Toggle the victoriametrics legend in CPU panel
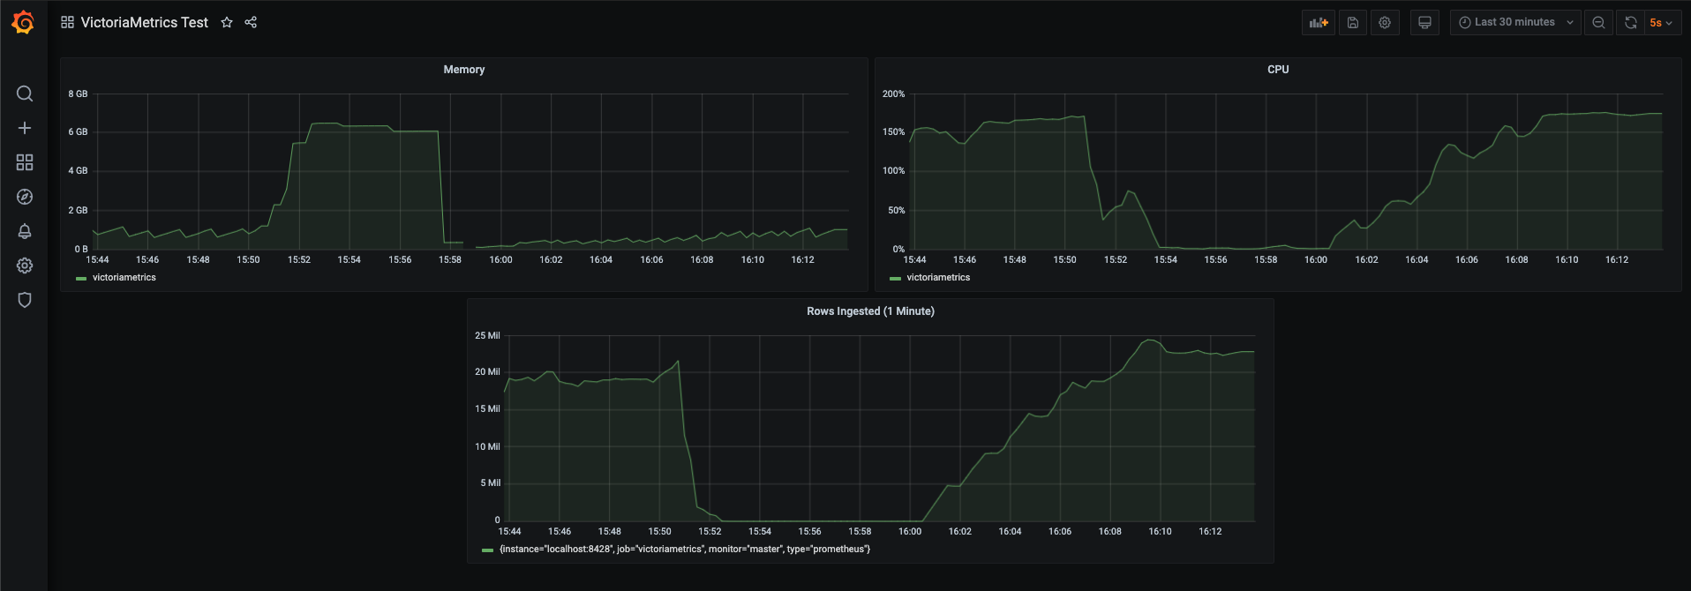This screenshot has width=1691, height=591. [937, 278]
